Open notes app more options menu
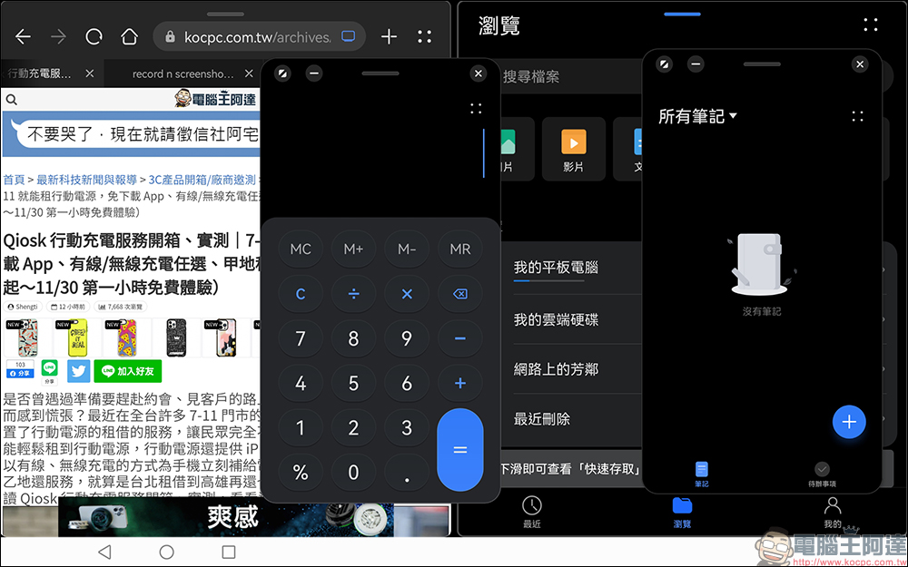908x567 pixels. point(857,116)
